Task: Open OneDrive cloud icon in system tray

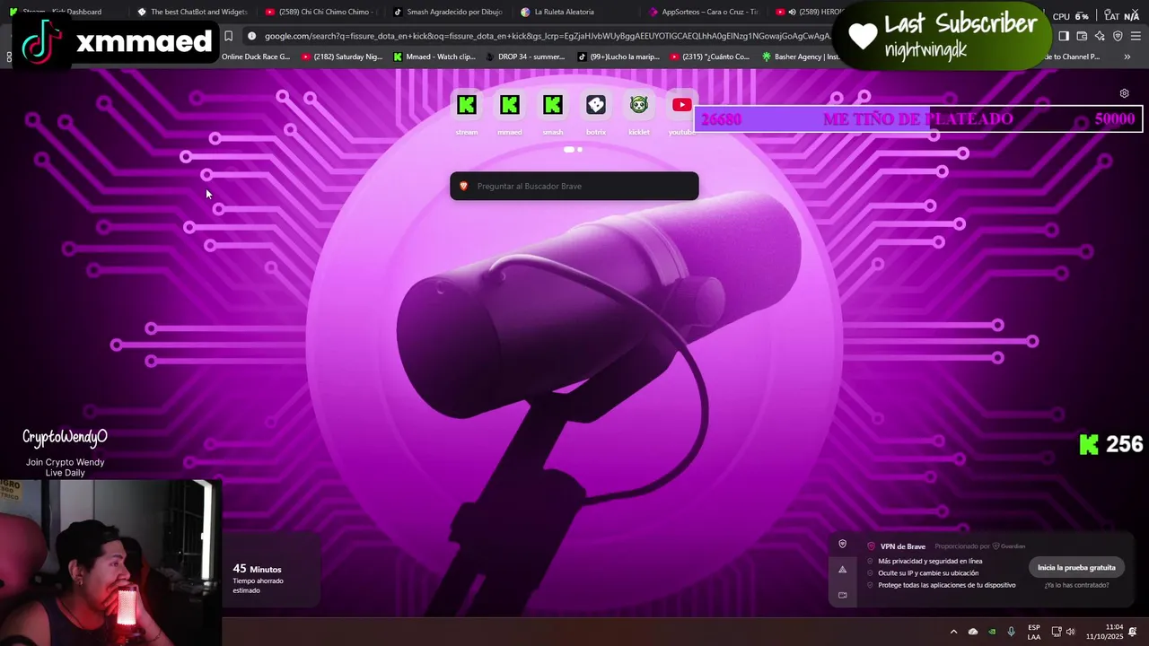Action: [973, 632]
